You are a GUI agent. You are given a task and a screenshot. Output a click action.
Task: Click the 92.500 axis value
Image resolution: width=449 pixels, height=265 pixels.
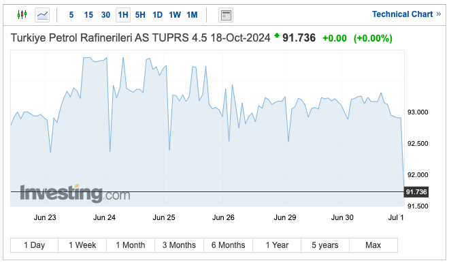click(x=418, y=143)
